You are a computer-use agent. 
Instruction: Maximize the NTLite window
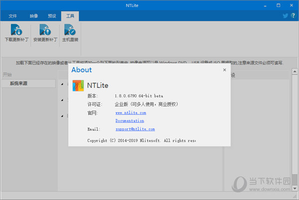tap(279, 5)
